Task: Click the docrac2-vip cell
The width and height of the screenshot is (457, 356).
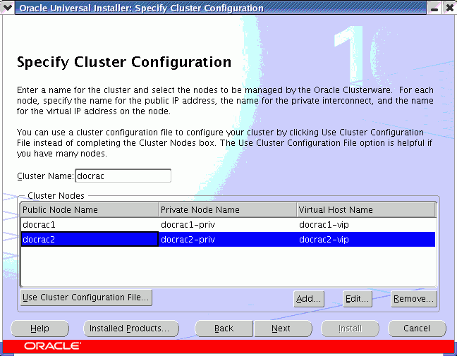Action: [x=365, y=240]
